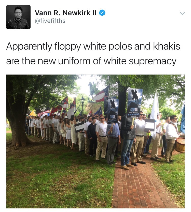
Task: Click the blue verified checkmark badge
Action: (x=102, y=13)
